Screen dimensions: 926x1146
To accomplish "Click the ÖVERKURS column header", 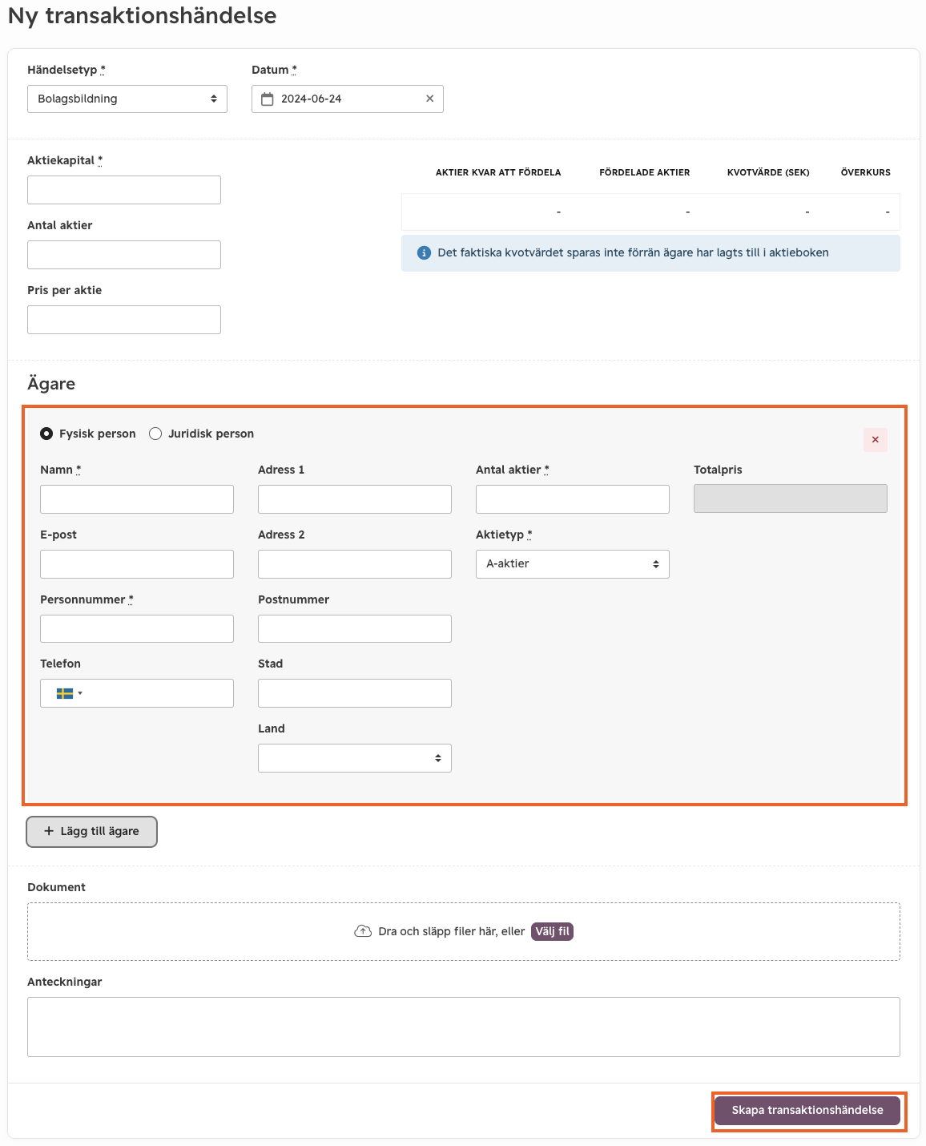I will 866,172.
